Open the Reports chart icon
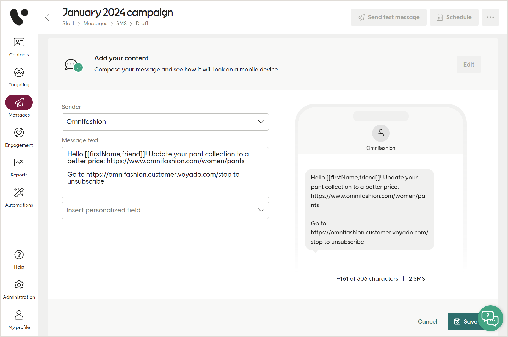 point(19,163)
